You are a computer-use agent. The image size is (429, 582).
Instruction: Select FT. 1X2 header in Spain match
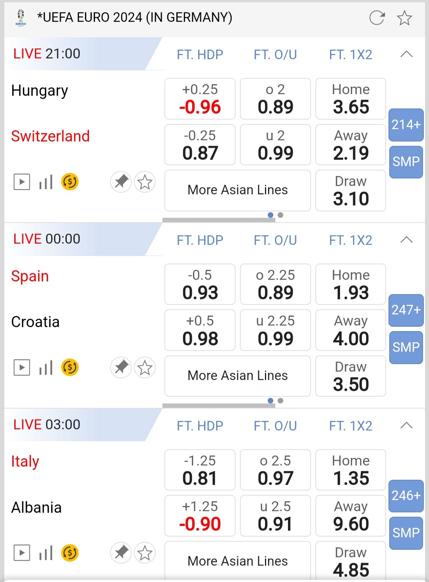pyautogui.click(x=351, y=240)
